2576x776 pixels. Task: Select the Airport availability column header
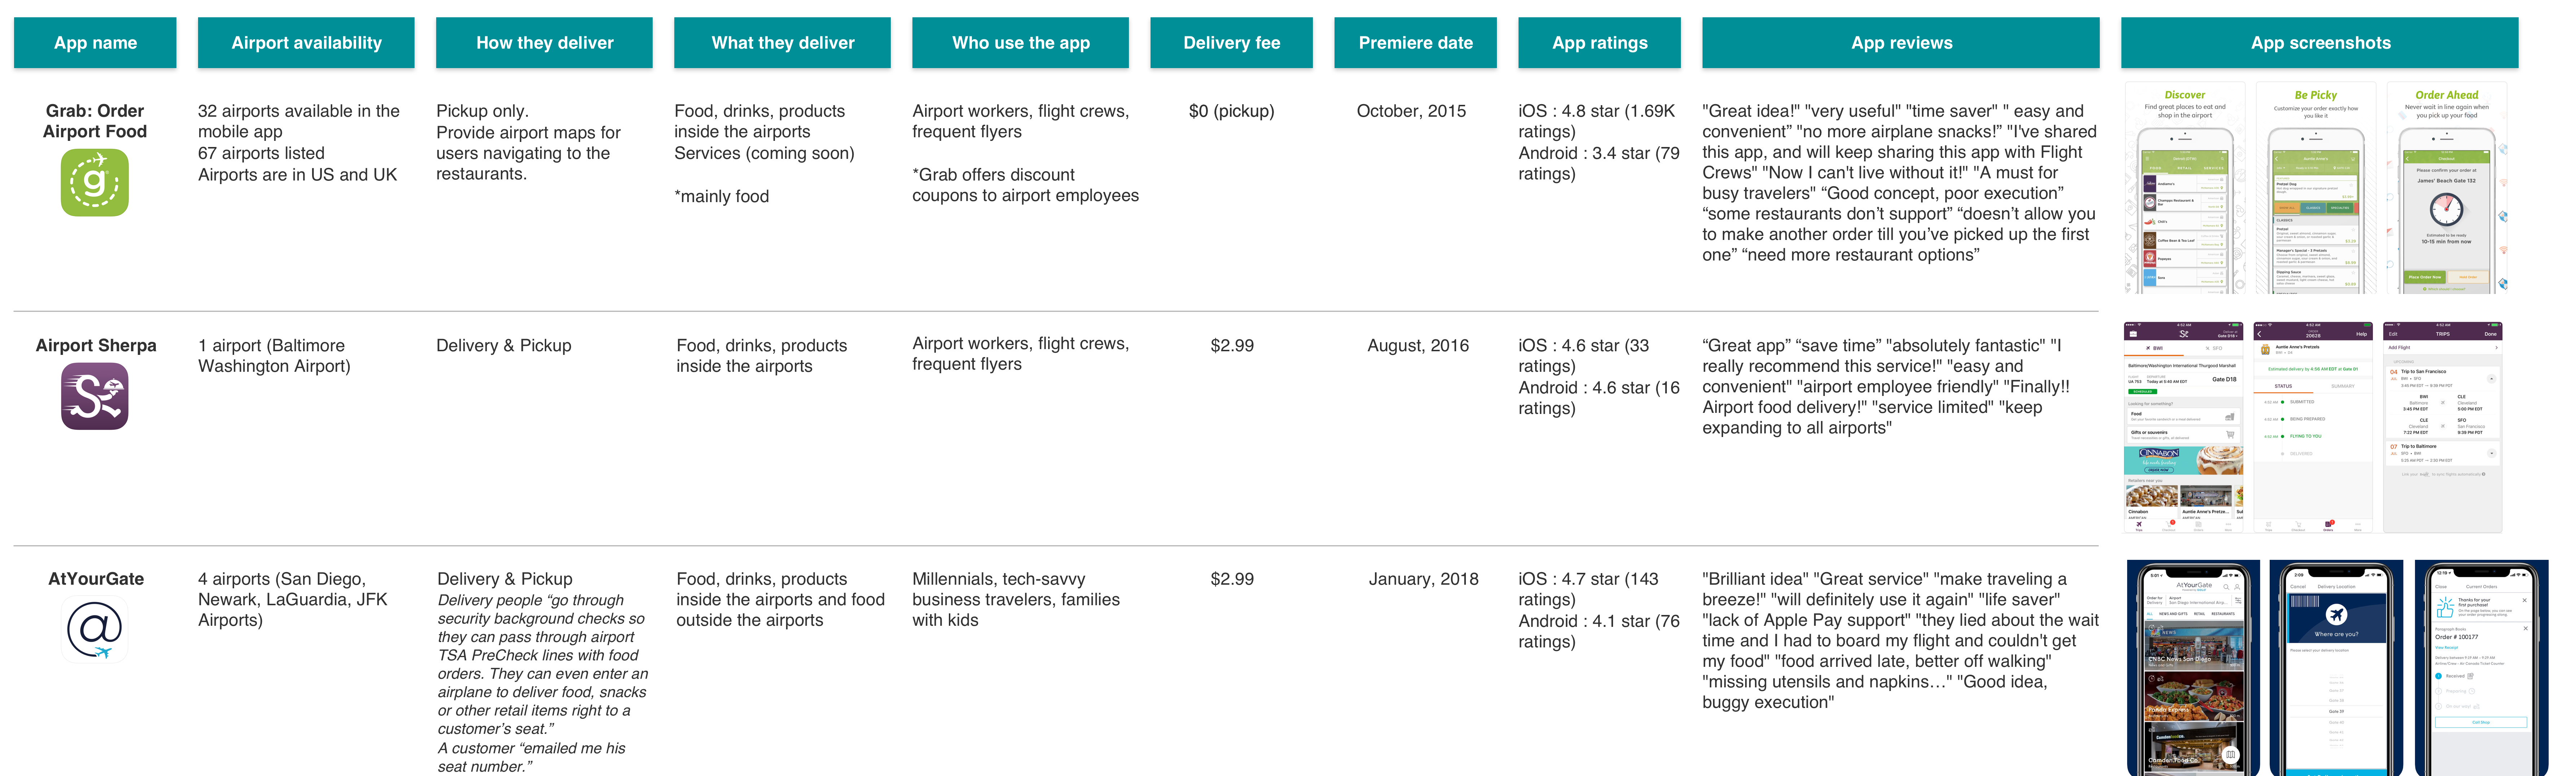pos(306,43)
